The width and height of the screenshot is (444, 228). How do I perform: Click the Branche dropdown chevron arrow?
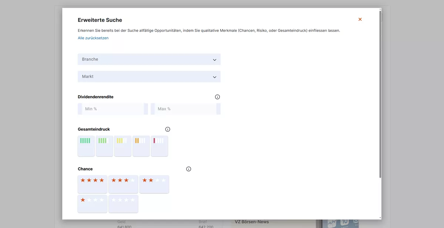pyautogui.click(x=215, y=60)
